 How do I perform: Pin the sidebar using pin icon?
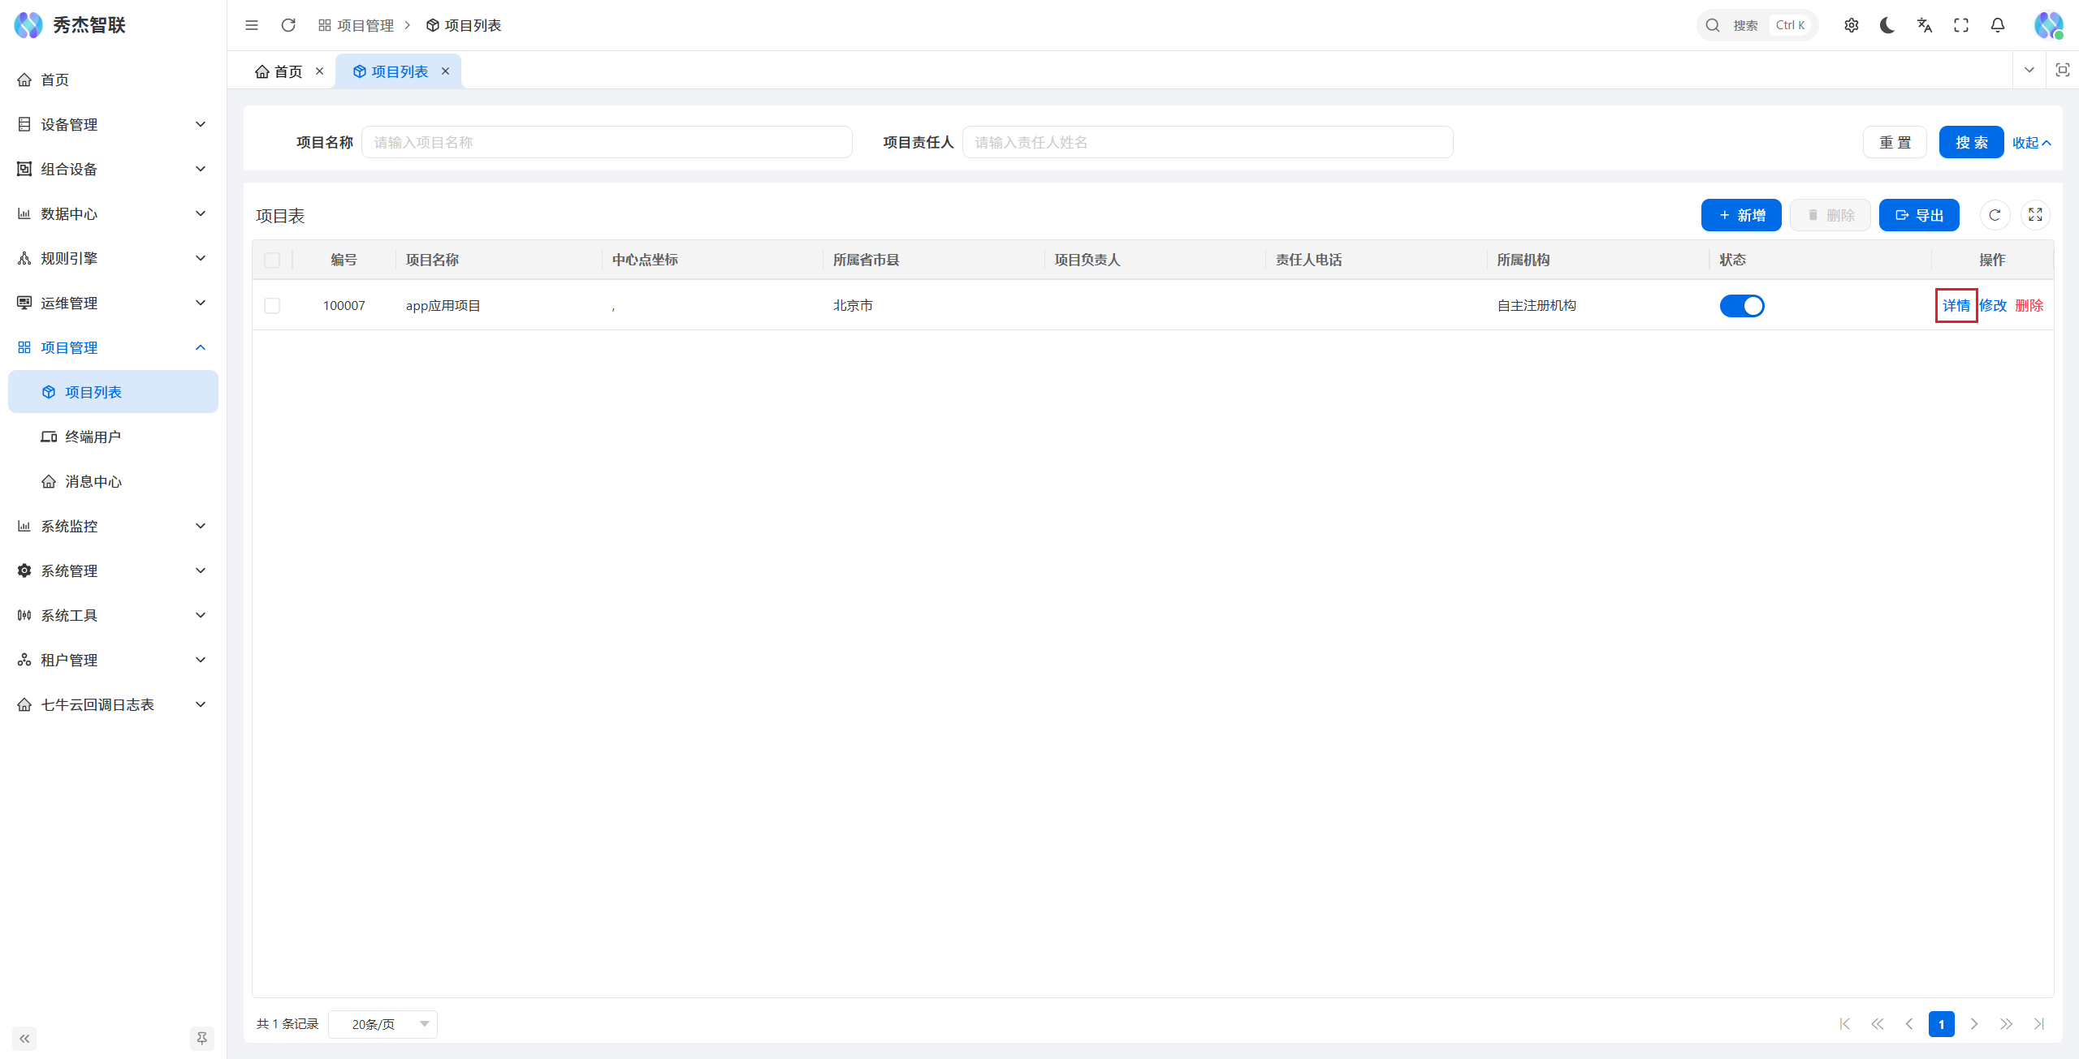pos(201,1038)
